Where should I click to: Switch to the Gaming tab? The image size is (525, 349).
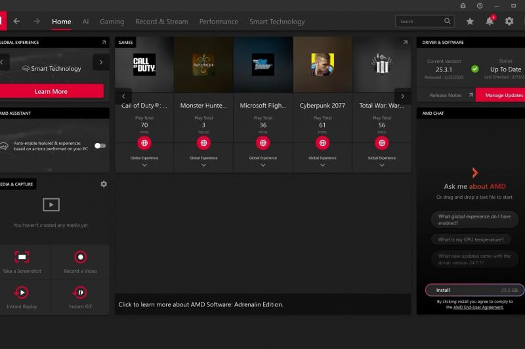pos(112,22)
